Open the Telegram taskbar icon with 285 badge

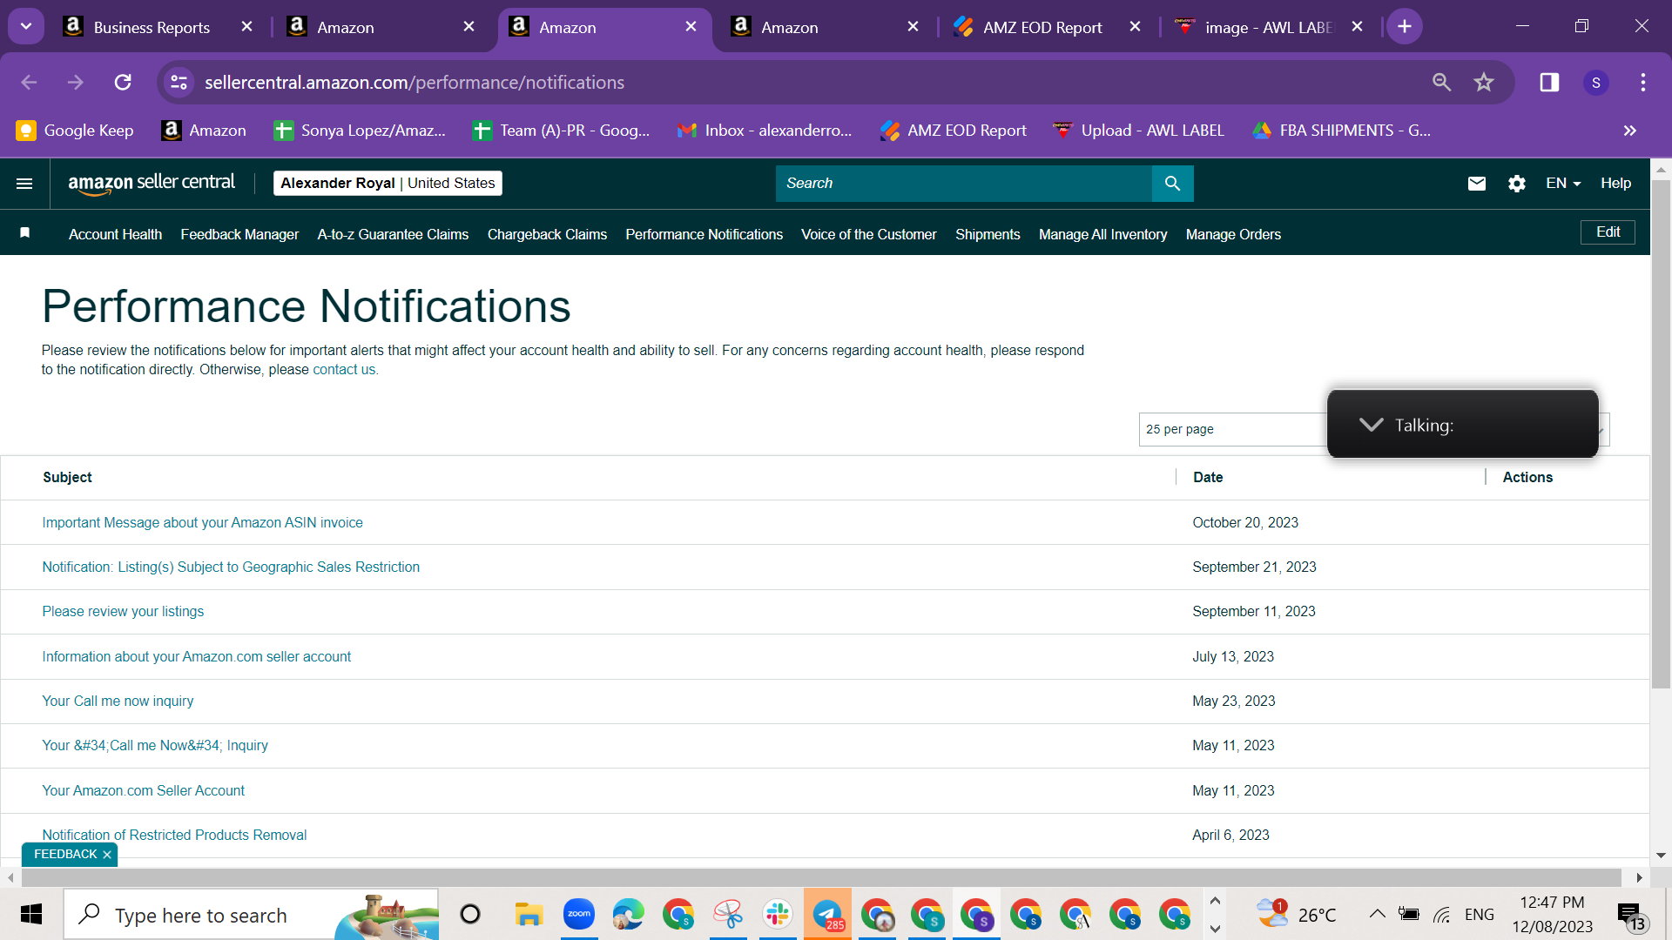(x=827, y=914)
